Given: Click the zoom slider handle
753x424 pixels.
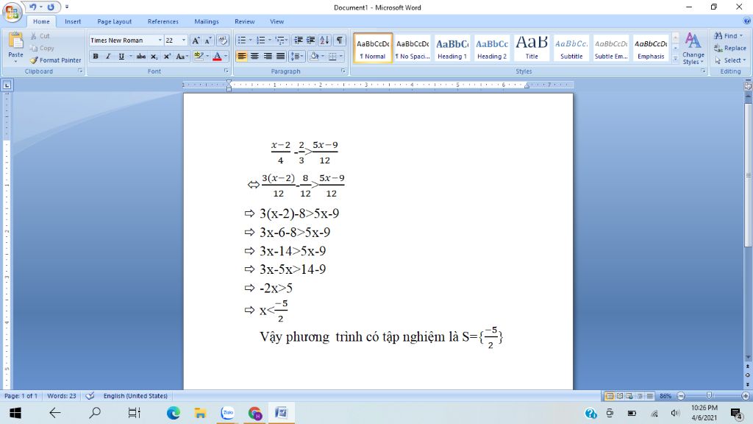Looking at the screenshot, I should (710, 395).
